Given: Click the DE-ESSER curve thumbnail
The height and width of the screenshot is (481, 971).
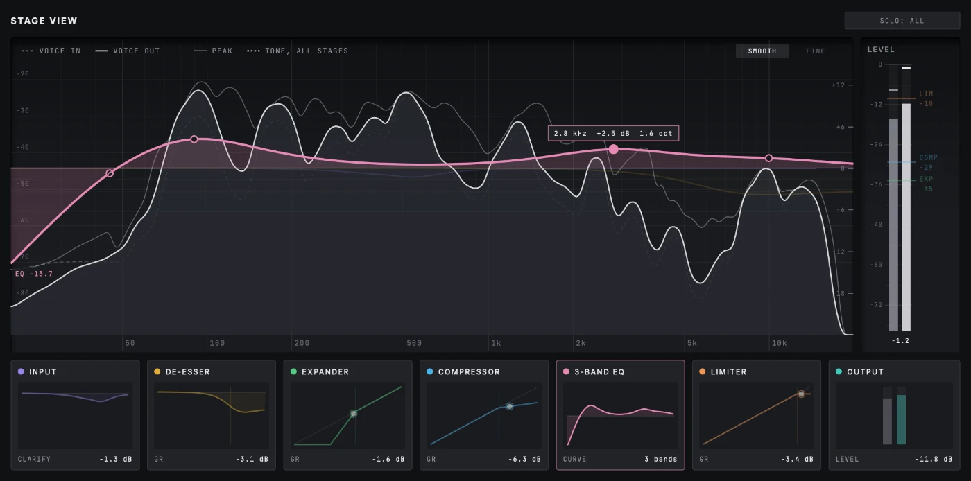Looking at the screenshot, I should tap(211, 414).
